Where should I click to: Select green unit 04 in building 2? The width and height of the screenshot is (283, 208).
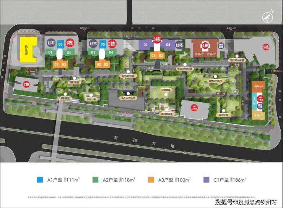pyautogui.click(x=111, y=52)
